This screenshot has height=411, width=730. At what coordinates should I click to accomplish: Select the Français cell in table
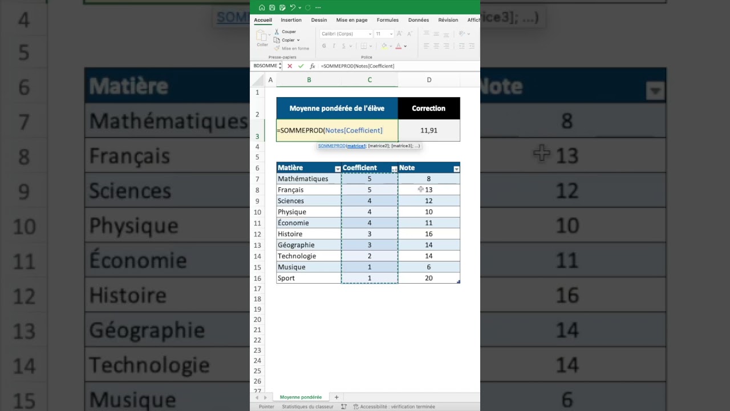pyautogui.click(x=309, y=190)
